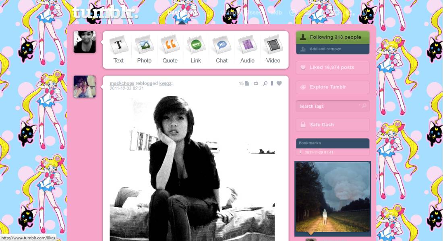Image resolution: width=443 pixels, height=241 pixels.
Task: Reblog the mackchops post
Action: coord(256,83)
